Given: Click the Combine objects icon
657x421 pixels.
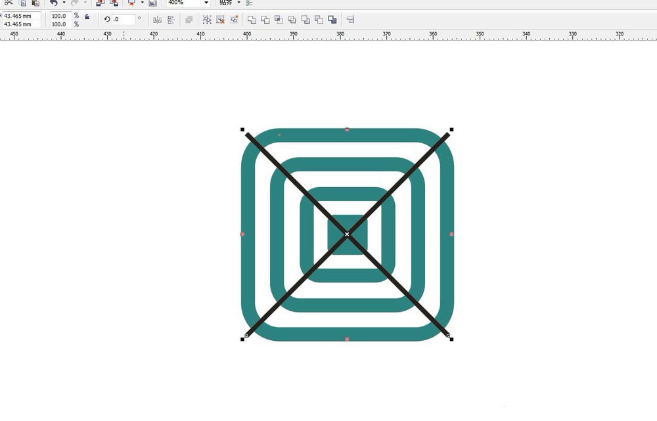Looking at the screenshot, I should pos(189,20).
